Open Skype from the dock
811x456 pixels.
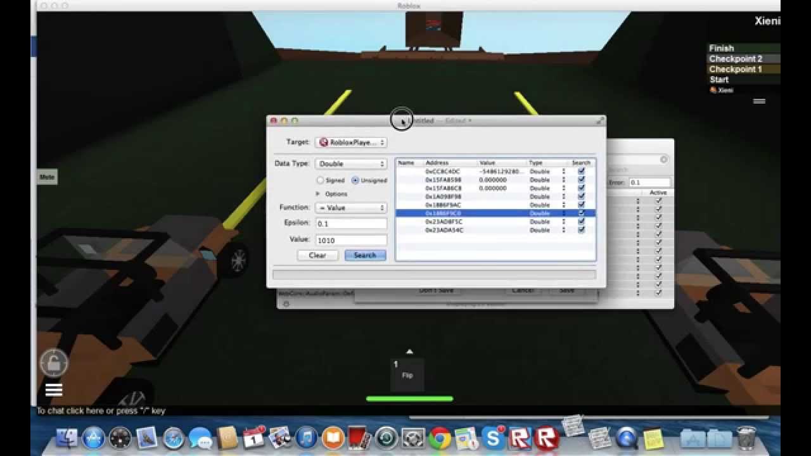coord(493,438)
